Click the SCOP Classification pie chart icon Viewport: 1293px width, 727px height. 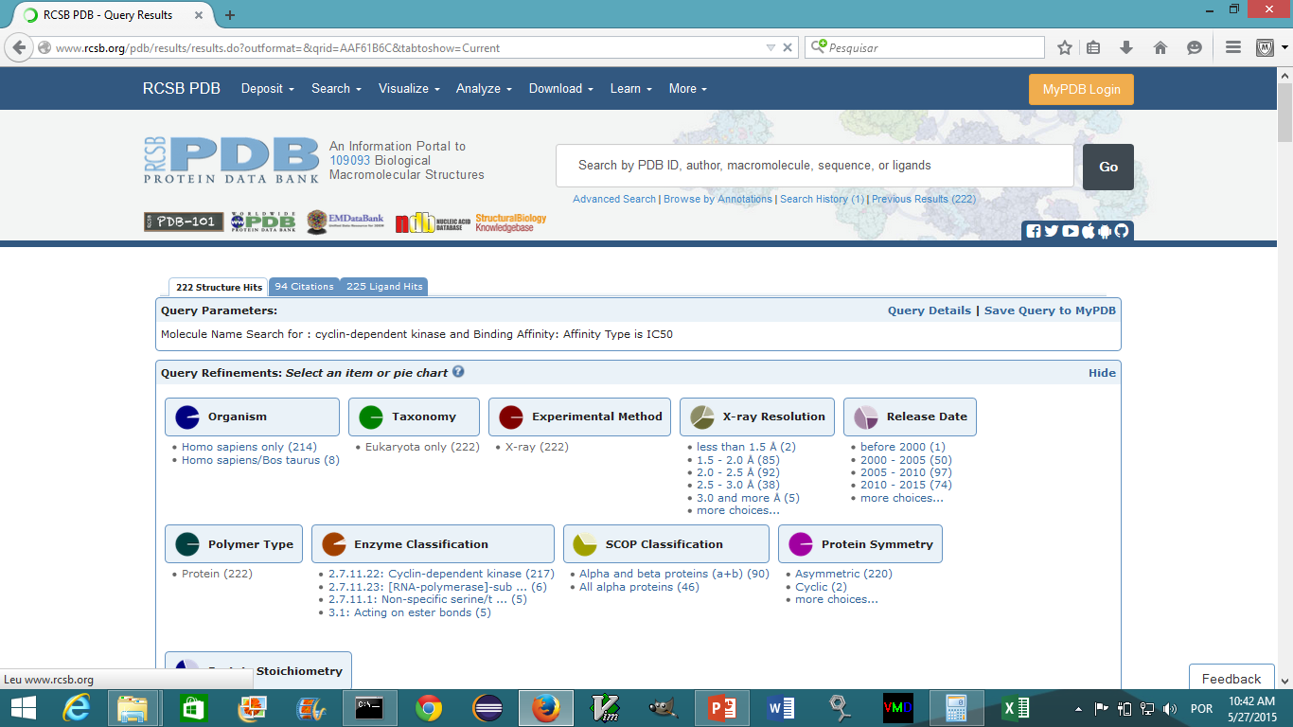tap(585, 544)
